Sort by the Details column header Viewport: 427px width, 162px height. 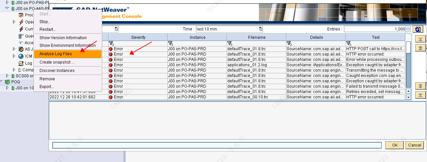pos(316,37)
